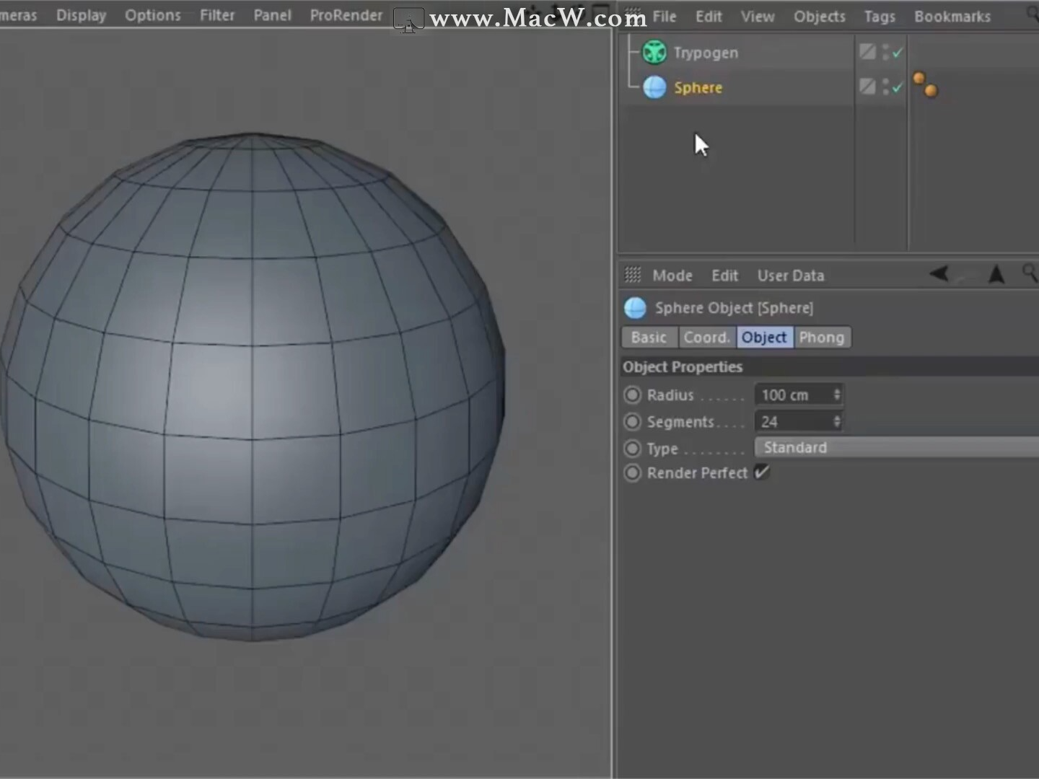The image size is (1039, 779).
Task: Select the Trypogen generator icon
Action: click(654, 52)
